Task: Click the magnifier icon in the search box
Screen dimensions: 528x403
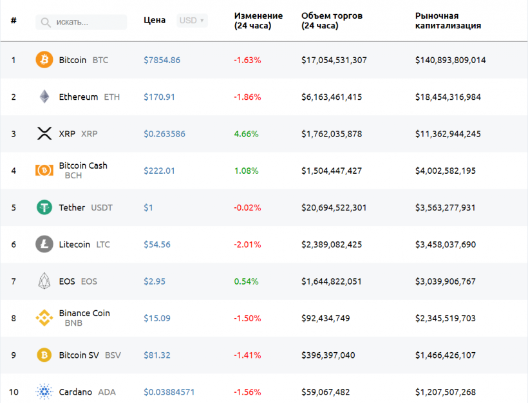Action: [x=45, y=21]
